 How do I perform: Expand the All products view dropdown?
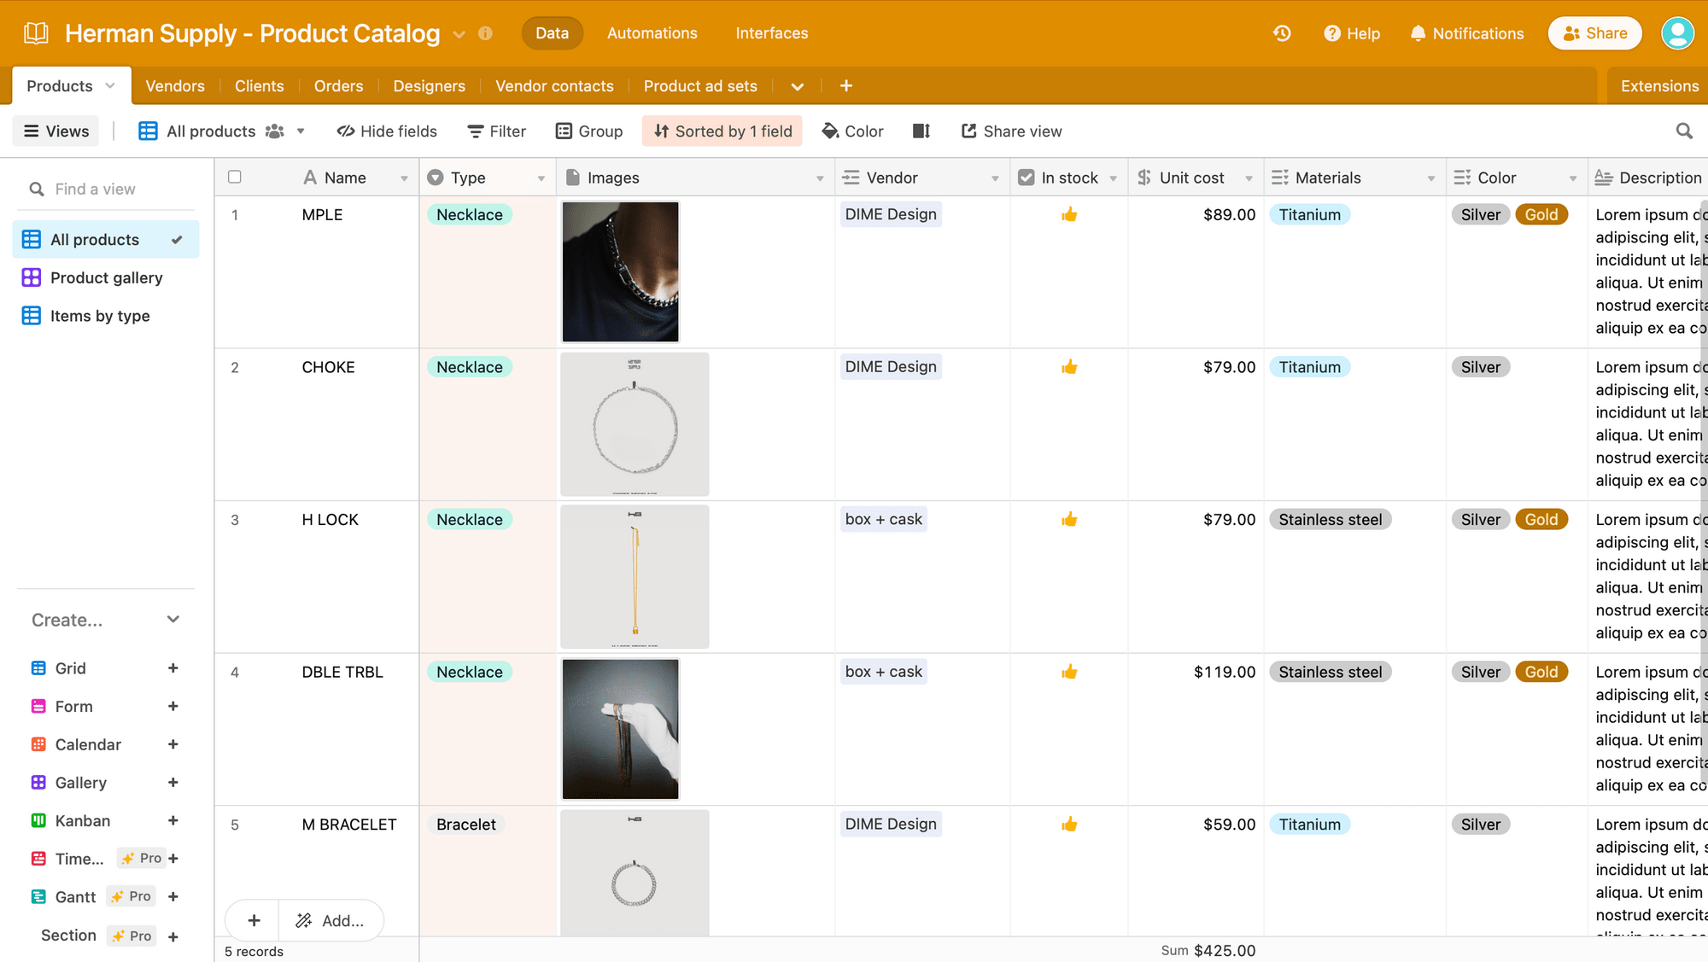pos(300,131)
